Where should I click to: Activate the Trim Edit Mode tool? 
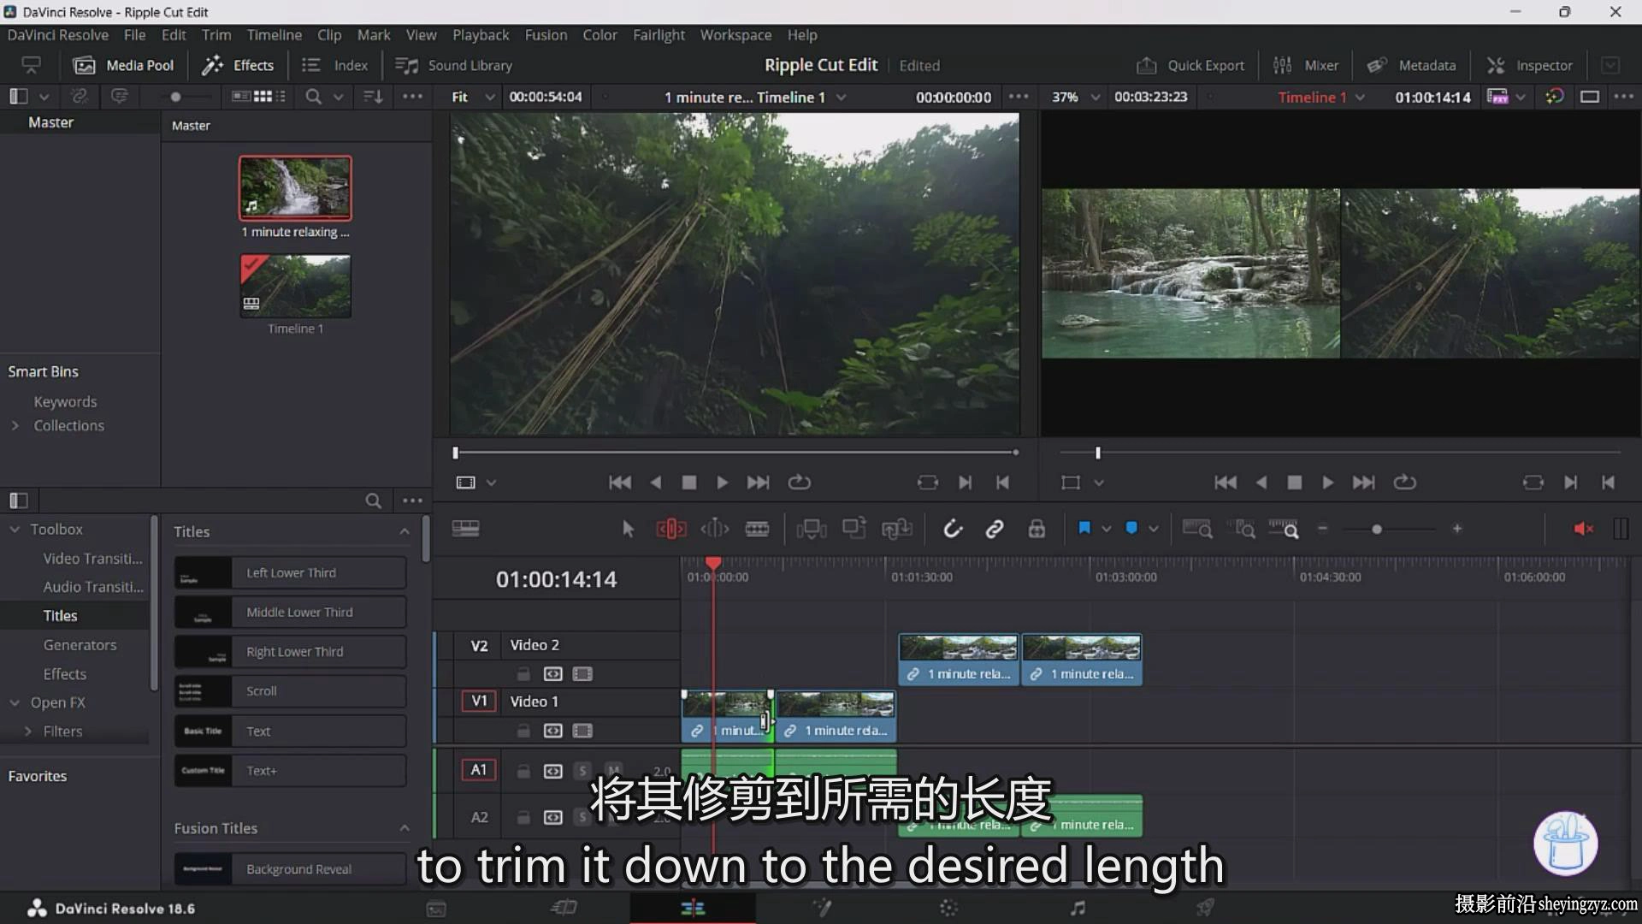[x=671, y=530]
